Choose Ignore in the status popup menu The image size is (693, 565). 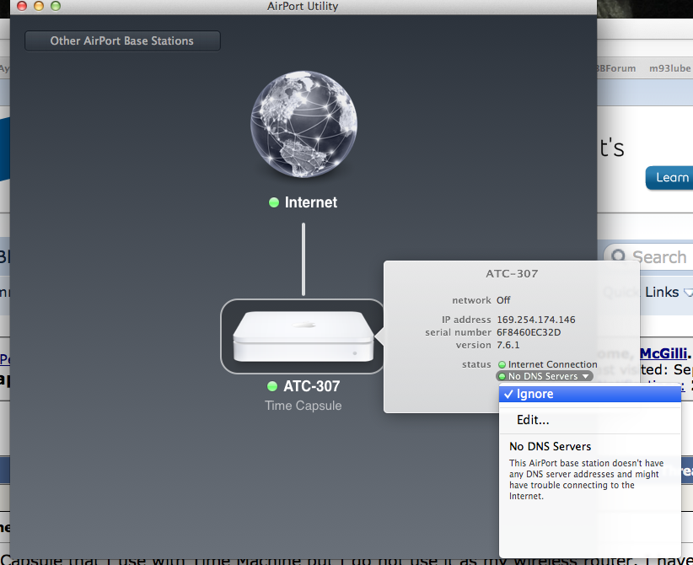point(589,394)
